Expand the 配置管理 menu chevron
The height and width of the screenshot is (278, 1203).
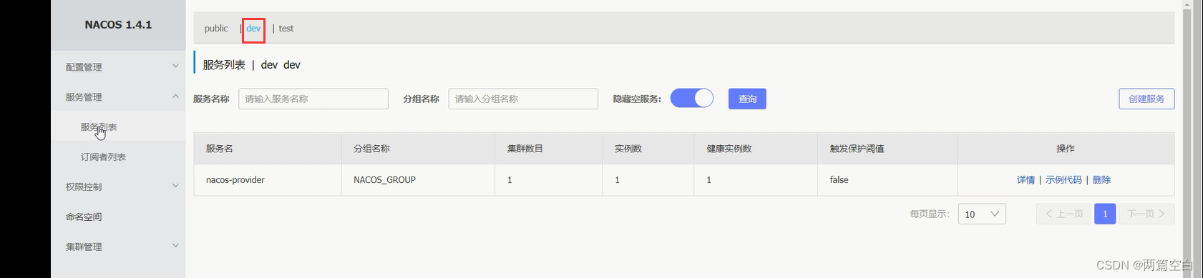coord(175,66)
